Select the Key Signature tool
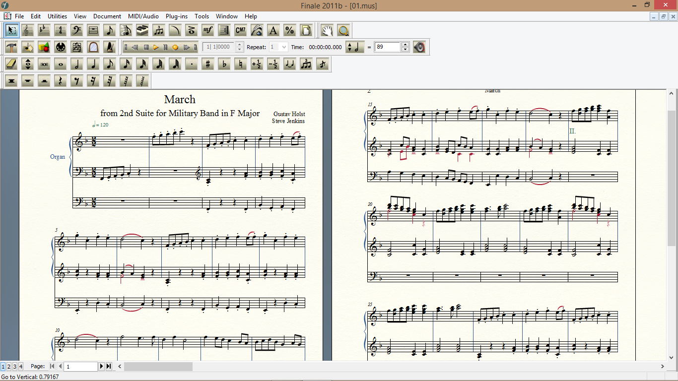This screenshot has height=381, width=678. (x=44, y=30)
